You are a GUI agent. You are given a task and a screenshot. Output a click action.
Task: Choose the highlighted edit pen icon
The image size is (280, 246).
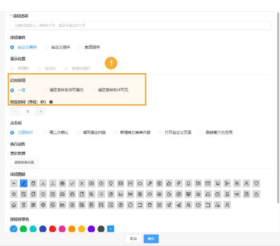click(23, 183)
